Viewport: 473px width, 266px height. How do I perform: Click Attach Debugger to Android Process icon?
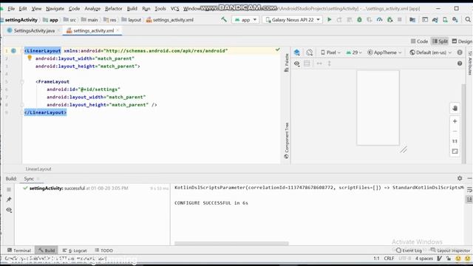pyautogui.click(x=389, y=20)
